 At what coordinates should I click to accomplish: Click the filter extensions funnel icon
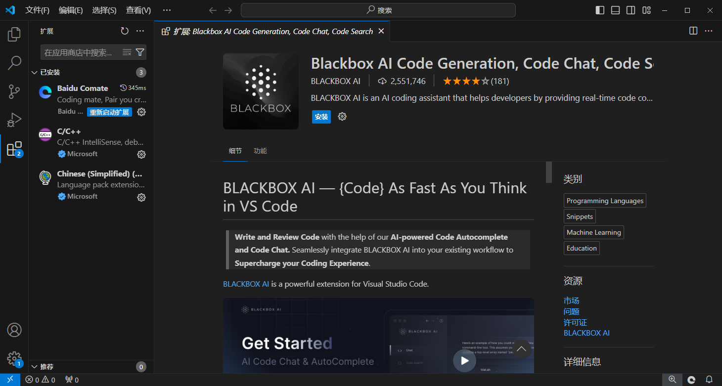click(x=140, y=52)
